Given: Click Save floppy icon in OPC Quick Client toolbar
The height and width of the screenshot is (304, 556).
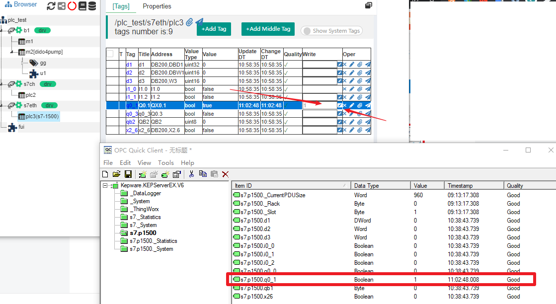Looking at the screenshot, I should point(128,174).
